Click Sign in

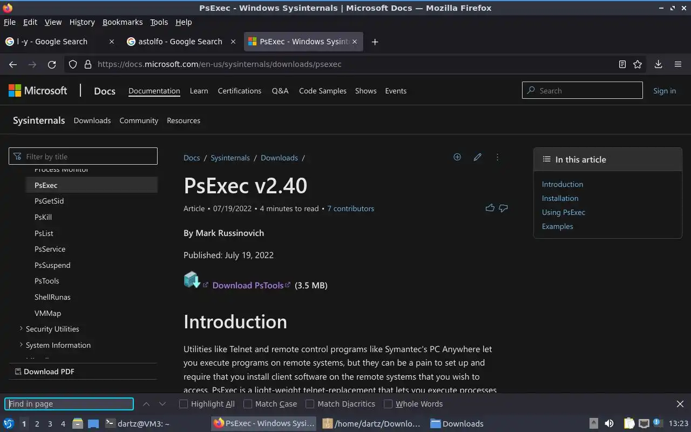(x=665, y=91)
